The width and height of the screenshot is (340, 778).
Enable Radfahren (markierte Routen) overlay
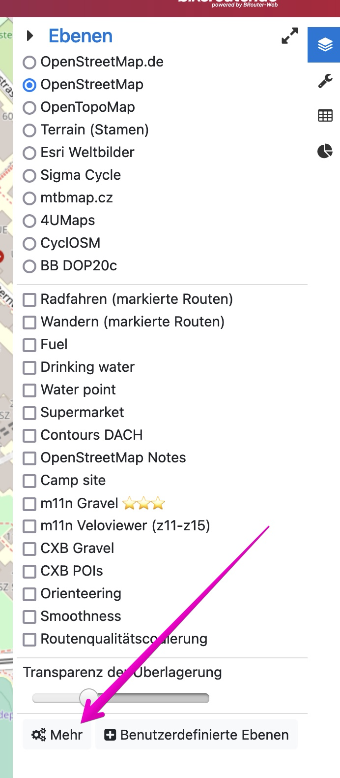30,300
